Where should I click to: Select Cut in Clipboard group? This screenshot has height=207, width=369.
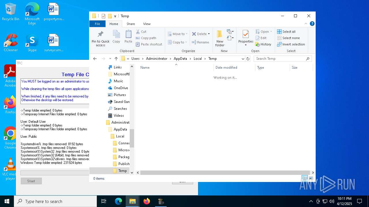141,32
